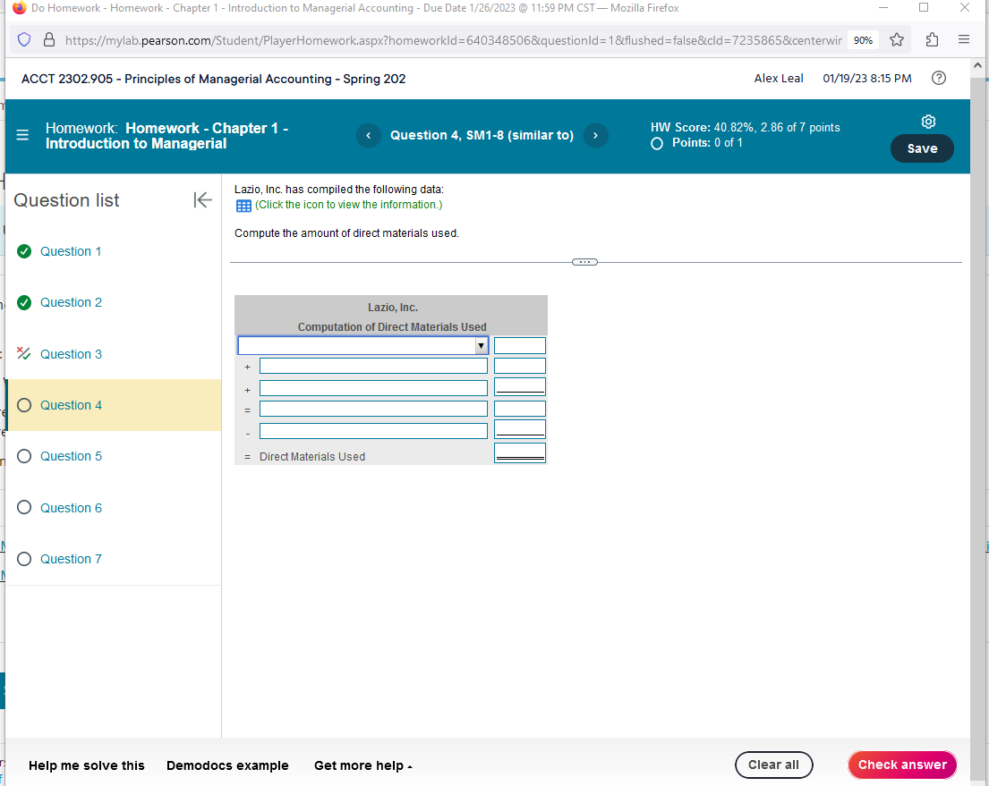This screenshot has height=786, width=989.
Task: Collapse the Question list panel
Action: pos(202,200)
